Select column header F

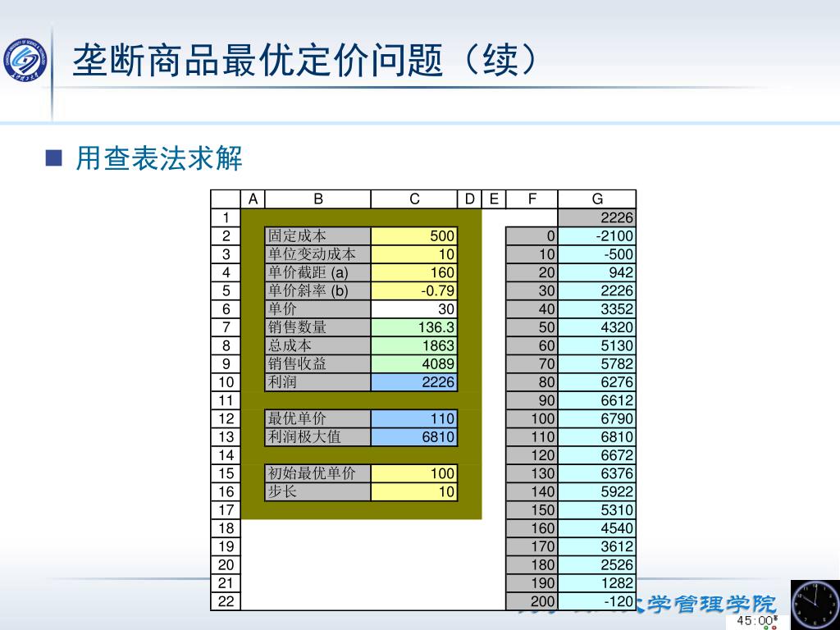click(x=532, y=199)
